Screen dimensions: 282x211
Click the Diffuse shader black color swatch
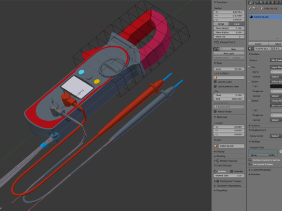point(276,86)
